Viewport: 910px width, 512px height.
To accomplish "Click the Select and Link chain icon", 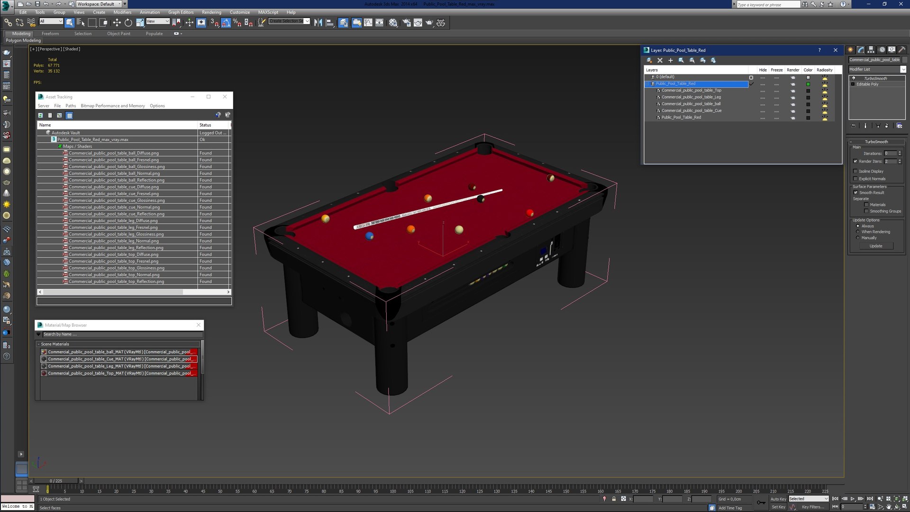I will click(8, 22).
